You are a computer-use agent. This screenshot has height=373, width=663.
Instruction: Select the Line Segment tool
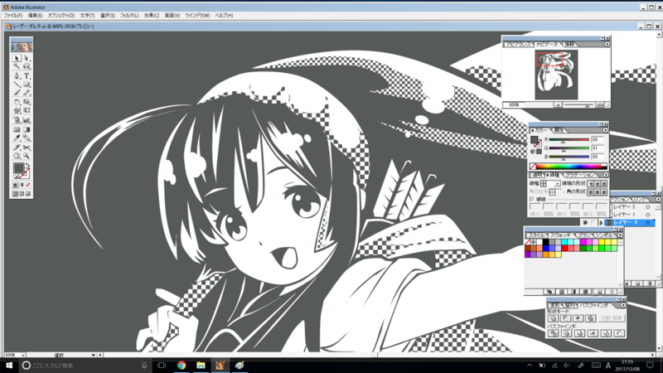pos(17,85)
